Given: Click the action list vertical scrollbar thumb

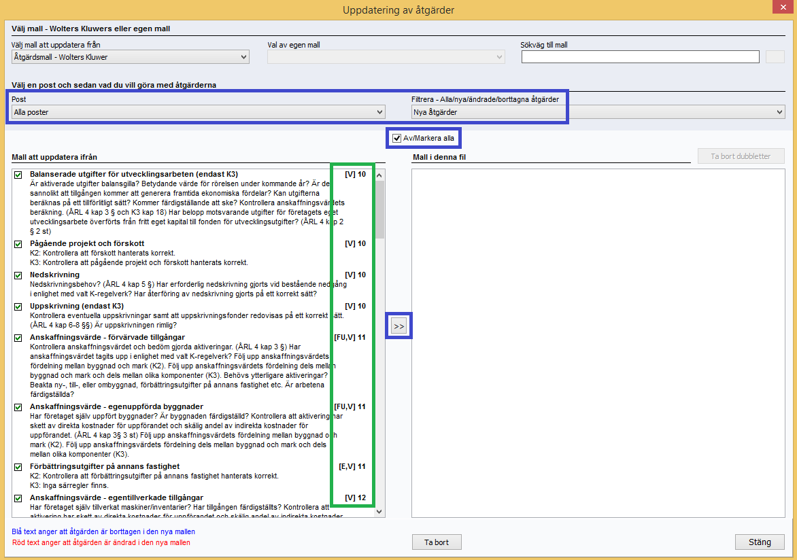Looking at the screenshot, I should click(379, 209).
